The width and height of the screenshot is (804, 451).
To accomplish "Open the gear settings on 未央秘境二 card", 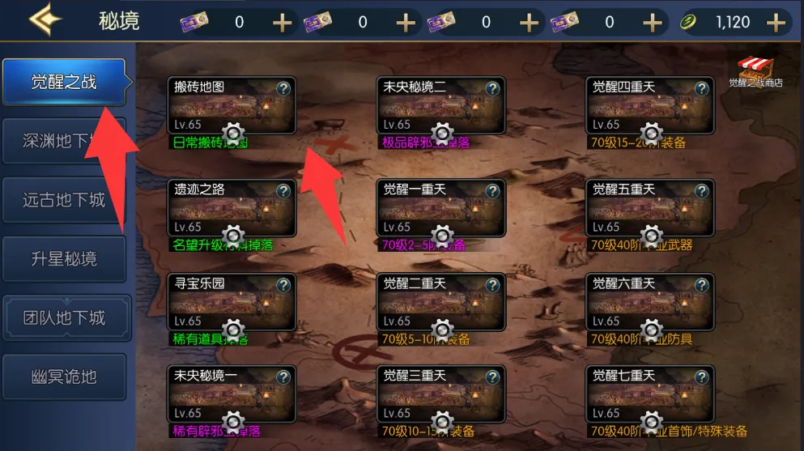I will pyautogui.click(x=442, y=134).
